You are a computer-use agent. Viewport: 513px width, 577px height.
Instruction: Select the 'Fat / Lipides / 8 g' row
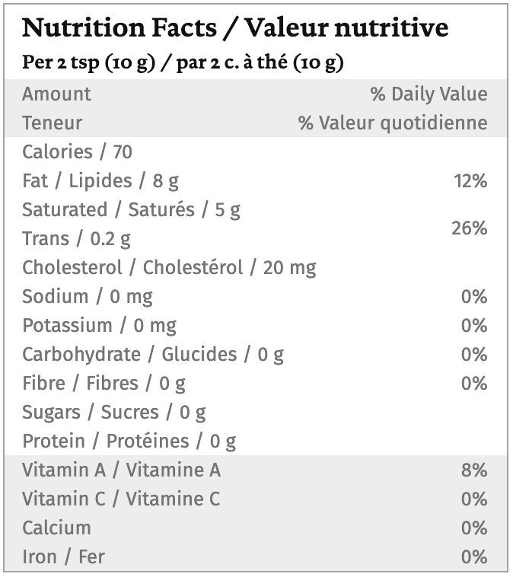coord(100,180)
